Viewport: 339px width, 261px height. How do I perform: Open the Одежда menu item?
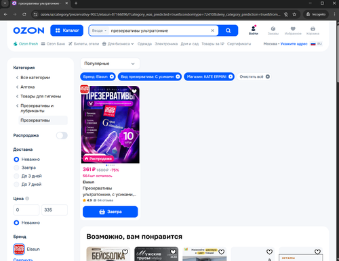click(x=144, y=44)
